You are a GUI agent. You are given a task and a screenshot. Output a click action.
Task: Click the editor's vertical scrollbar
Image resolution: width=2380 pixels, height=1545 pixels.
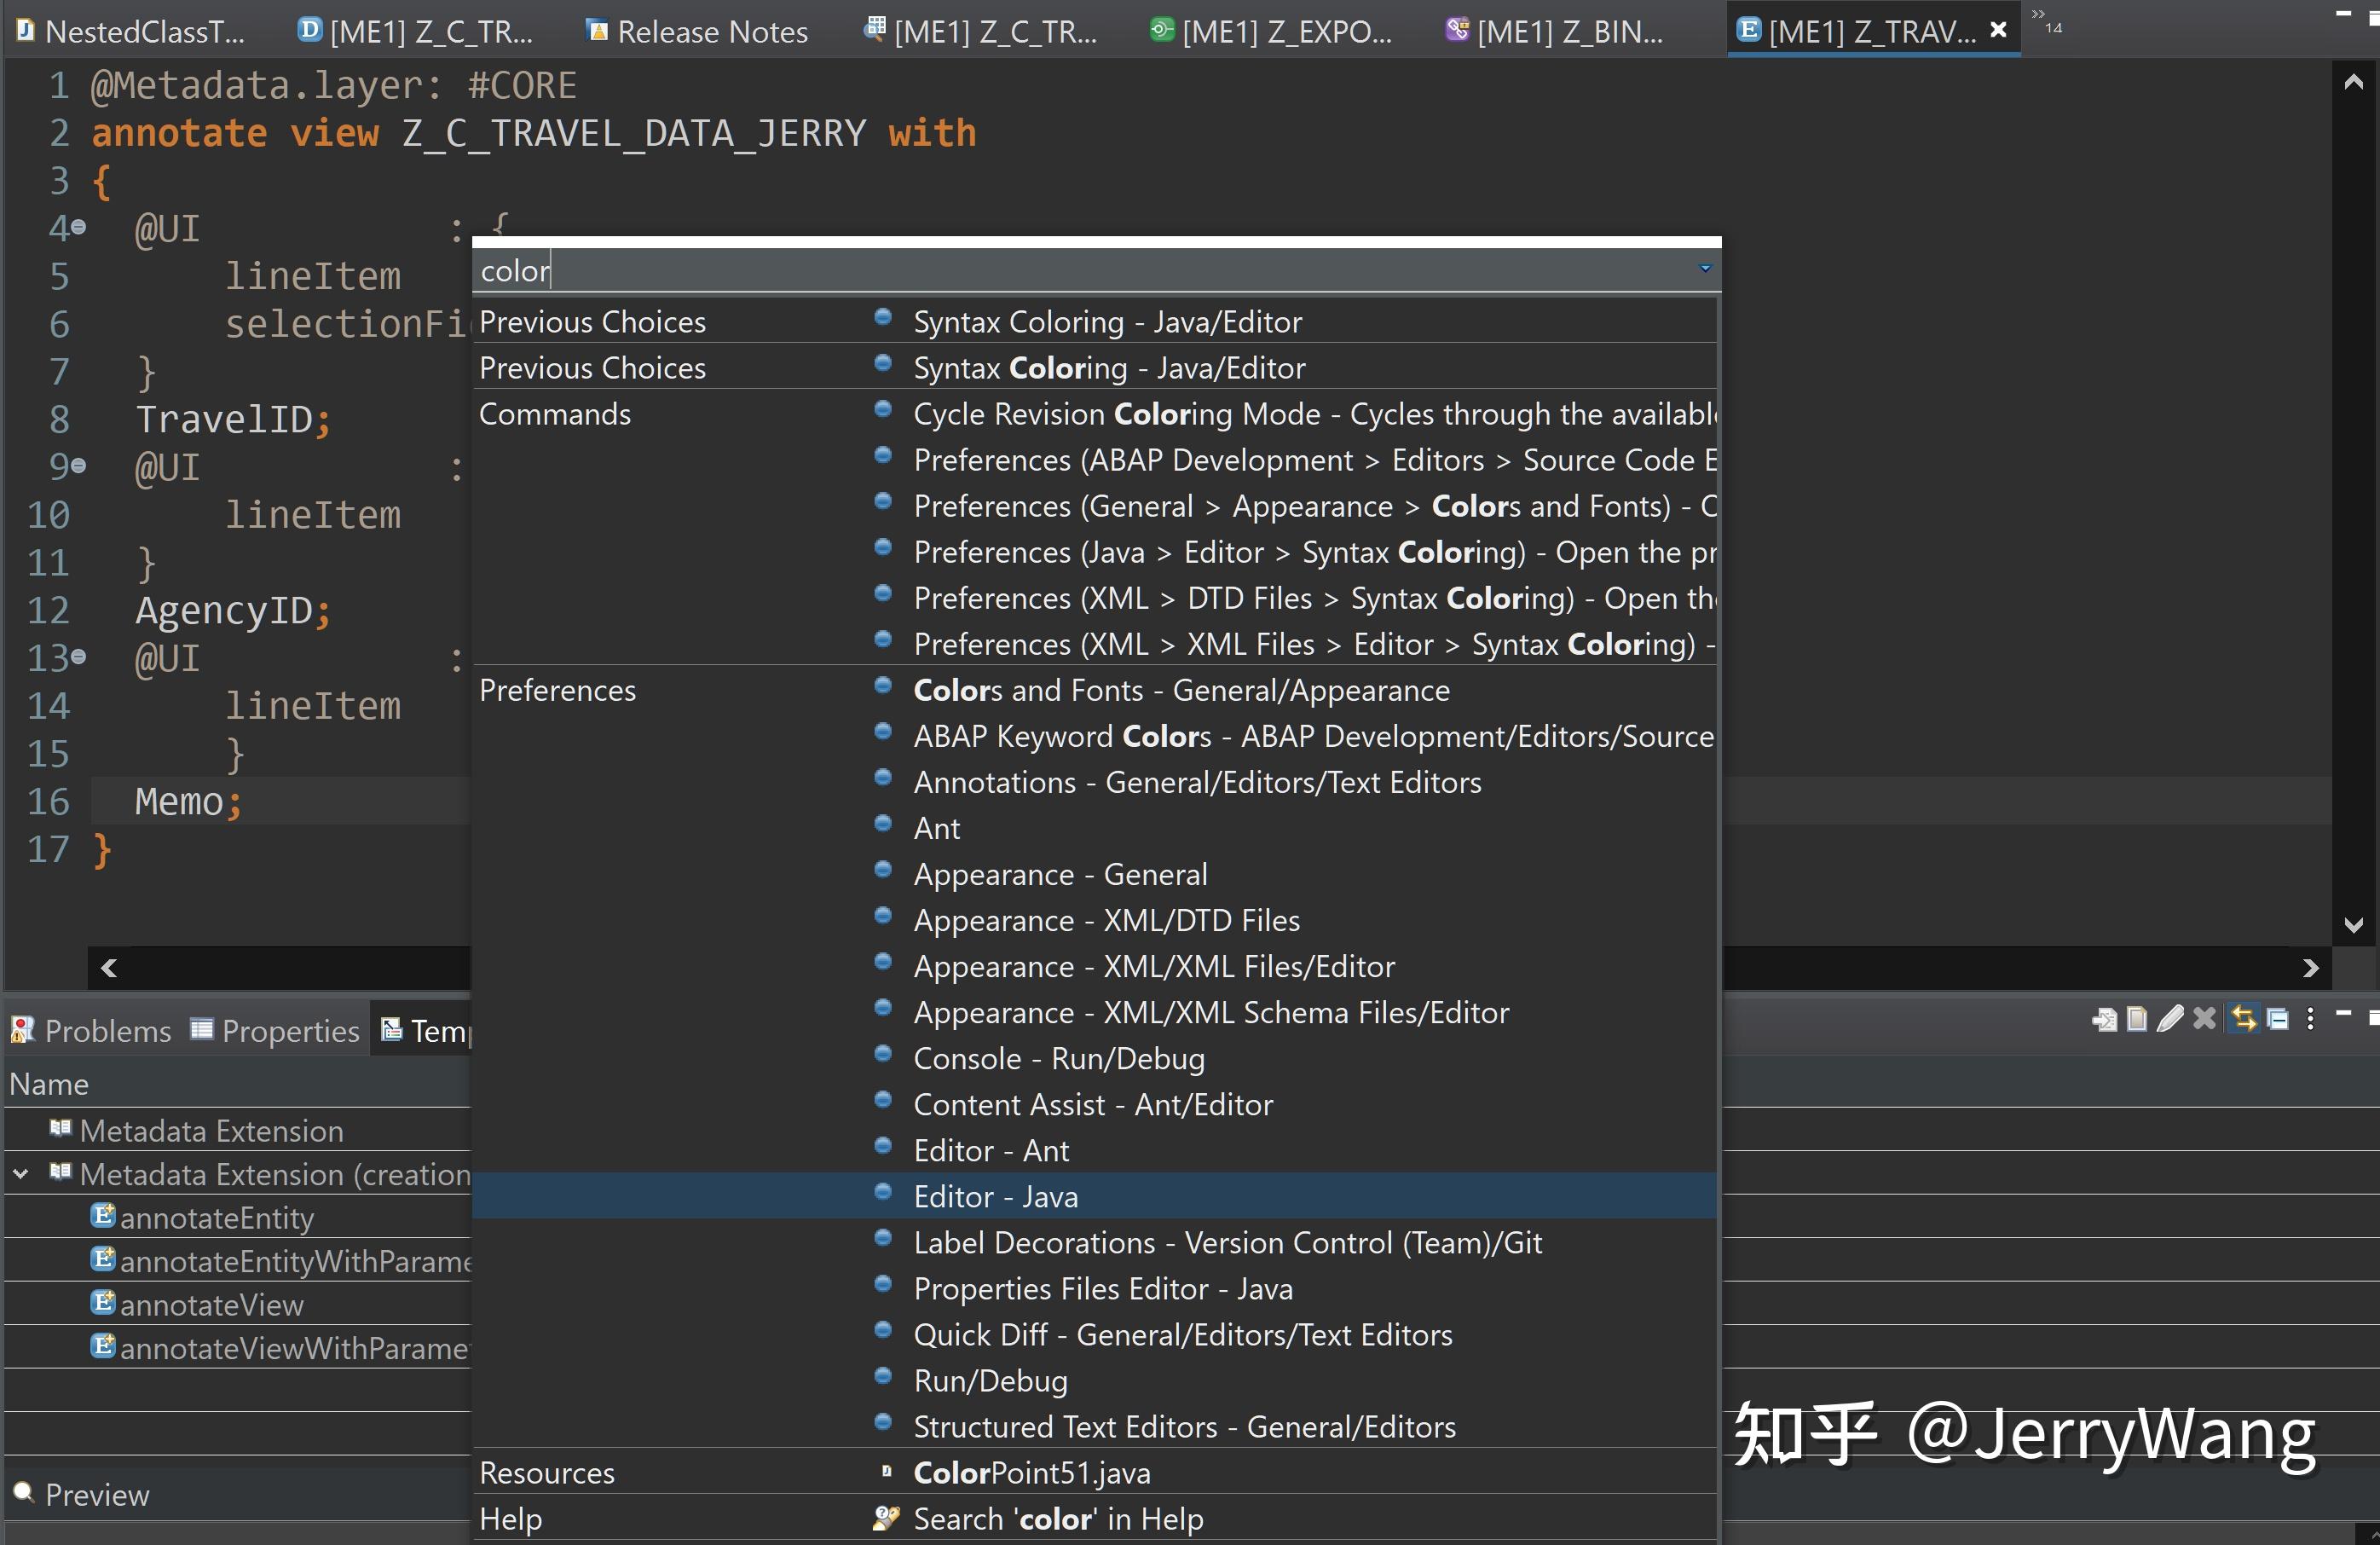point(2352,500)
